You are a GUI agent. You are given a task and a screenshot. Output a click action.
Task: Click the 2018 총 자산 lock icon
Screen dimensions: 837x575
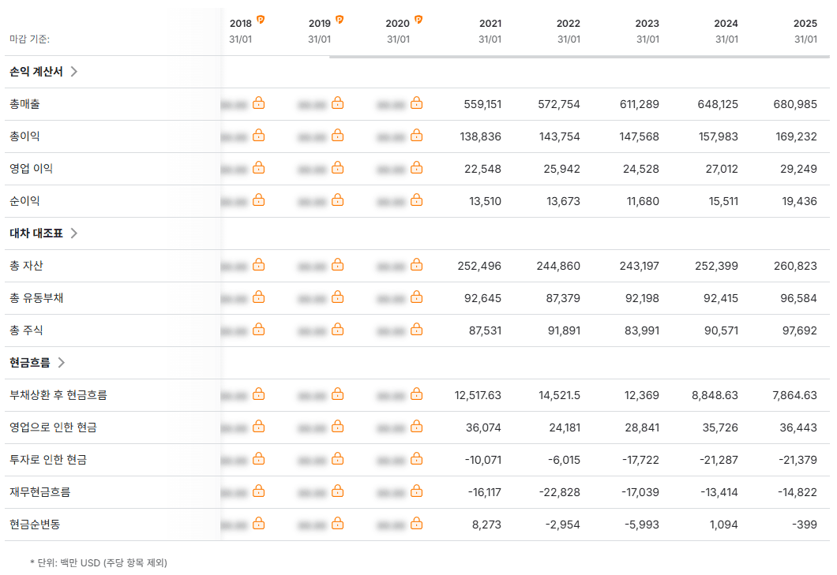pos(258,264)
